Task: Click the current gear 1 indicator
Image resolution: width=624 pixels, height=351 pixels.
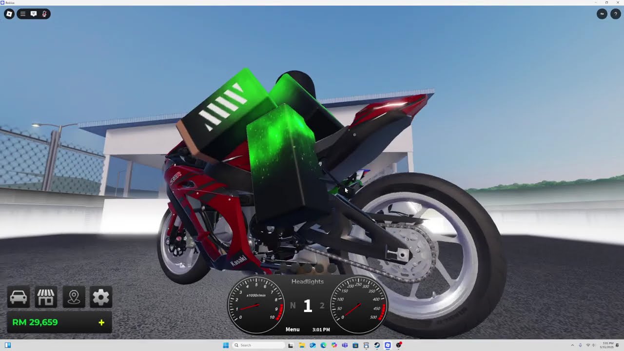Action: click(x=307, y=306)
